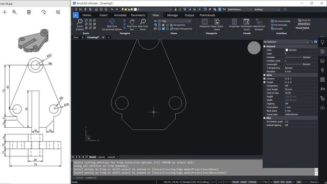This screenshot has height=184, width=327.
Task: Click Cascade in Interface group
Action: pyautogui.click(x=276, y=29)
